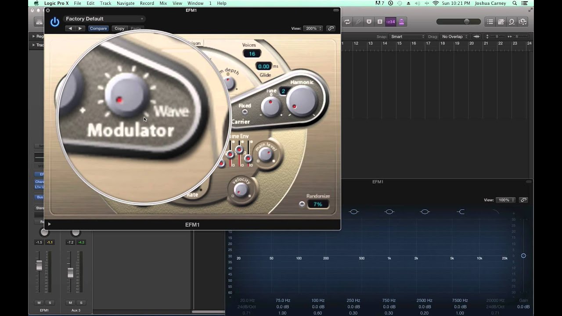This screenshot has width=562, height=316.
Task: Toggle 2500 Hz EQ band icon
Action: pyautogui.click(x=425, y=212)
